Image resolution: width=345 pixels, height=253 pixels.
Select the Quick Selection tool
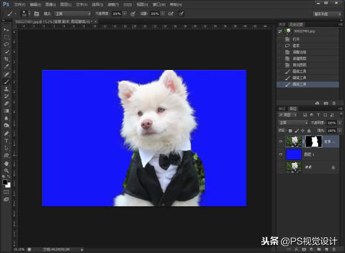pos(6,52)
